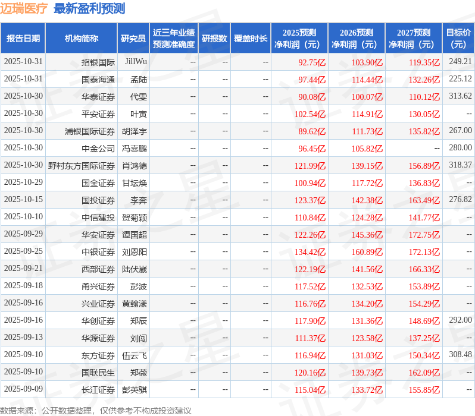Click the 225.12 target price

coord(460,79)
